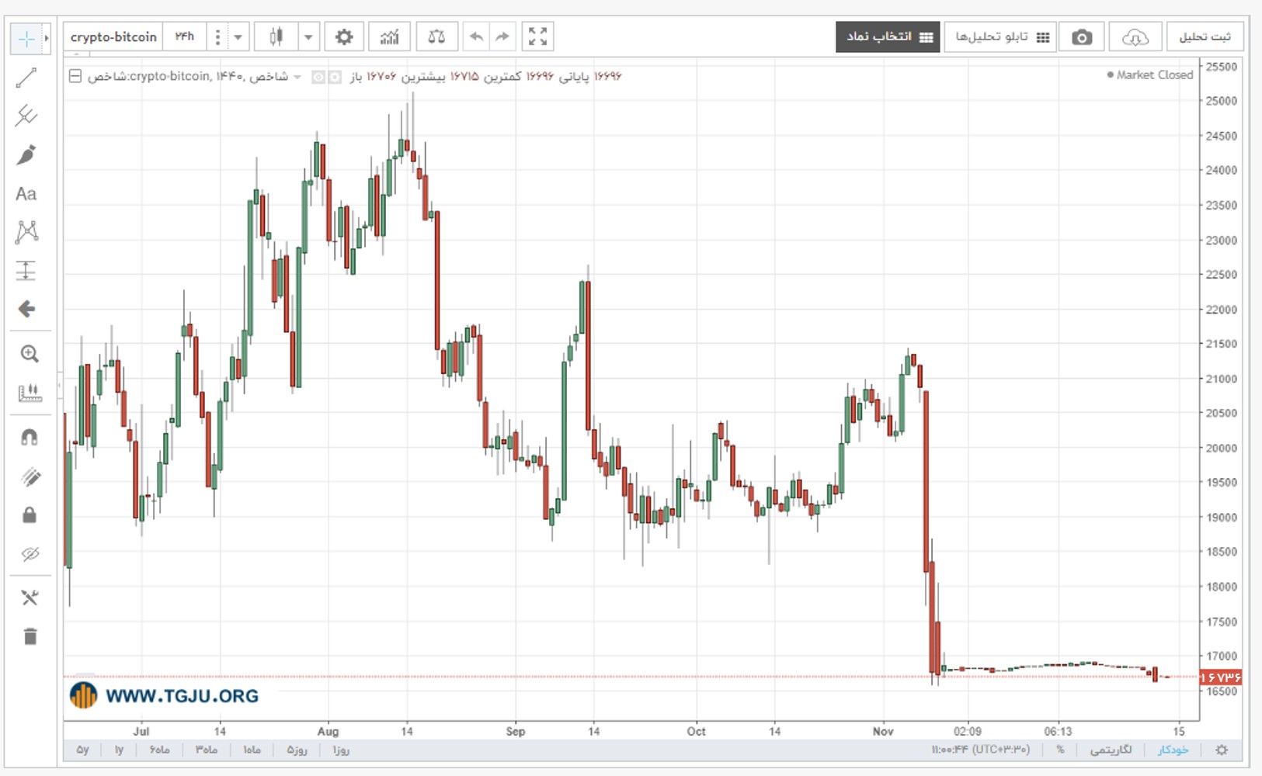Viewport: 1262px width, 776px height.
Task: Open the interval dropdown arrow after 24h
Action: point(238,36)
